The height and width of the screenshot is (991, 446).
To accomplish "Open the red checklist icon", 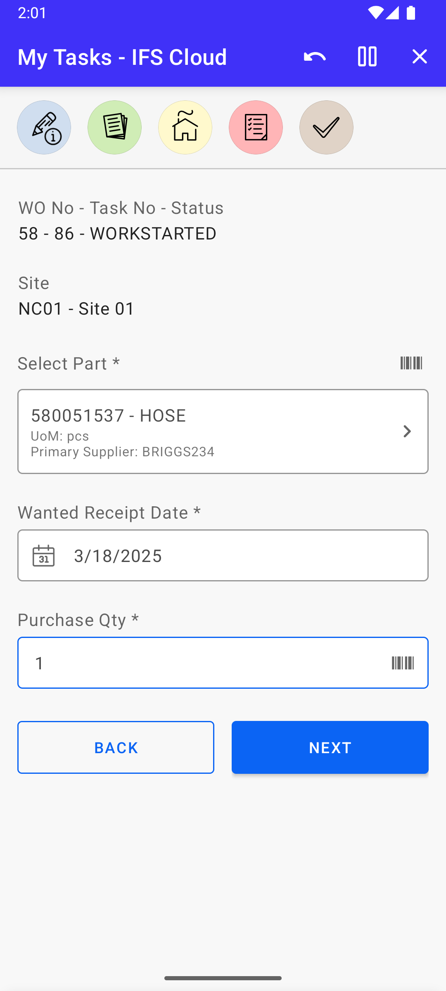I will point(256,128).
